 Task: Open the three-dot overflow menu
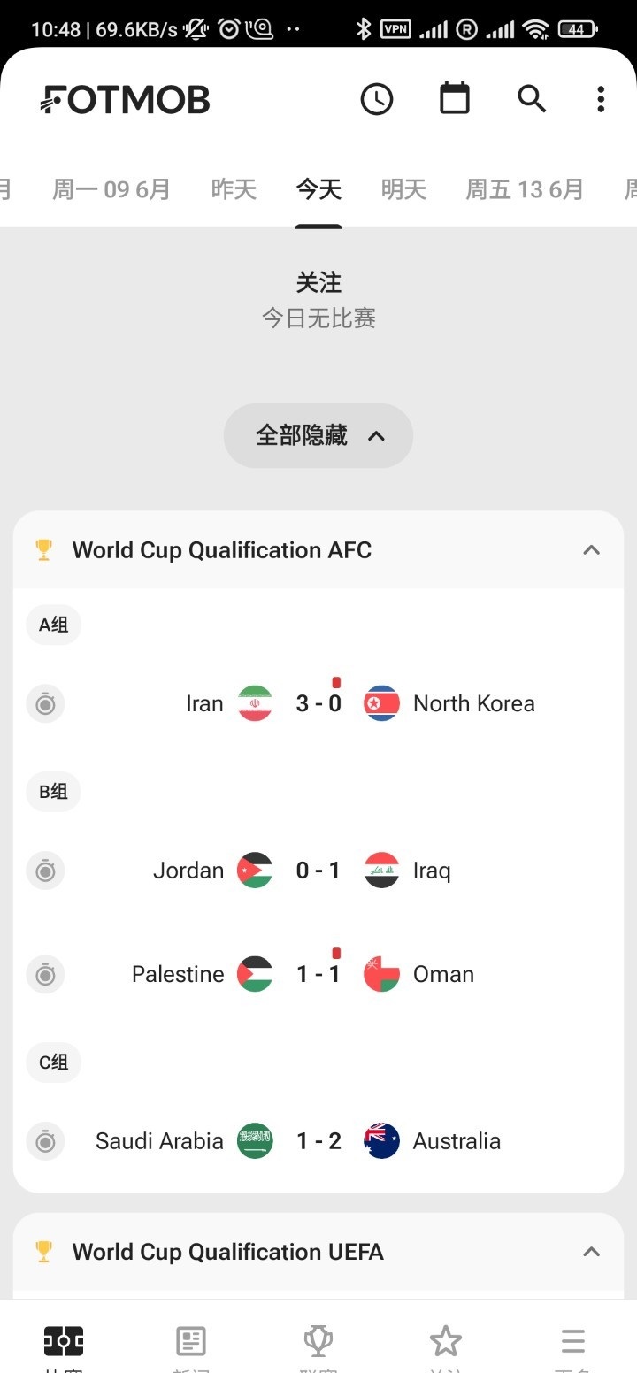(601, 99)
